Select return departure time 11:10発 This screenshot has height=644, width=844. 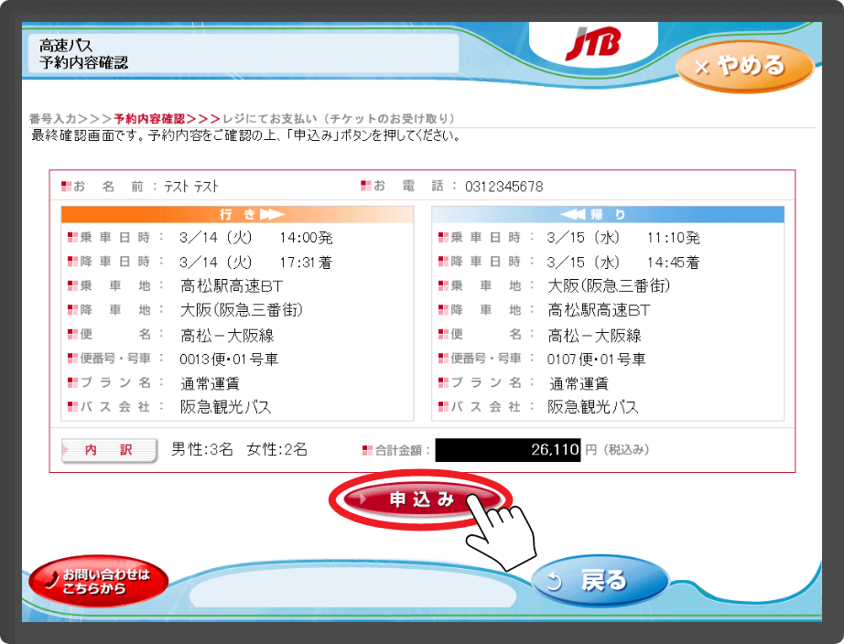tap(672, 238)
